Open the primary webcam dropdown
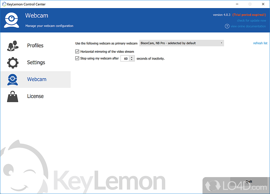270x194 pixels. click(x=182, y=43)
